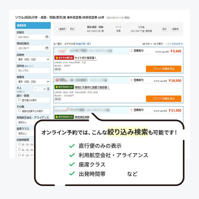Click the airline logo on the ¥8,600 card
Viewport: 199px width, 199px height.
click(x=62, y=51)
